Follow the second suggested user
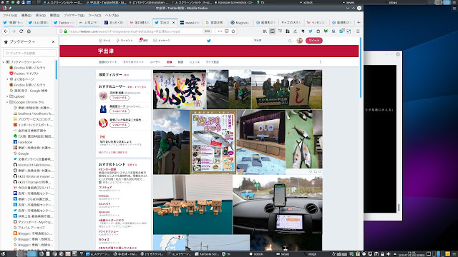Image resolution: width=458 pixels, height=257 pixels. [x=120, y=111]
